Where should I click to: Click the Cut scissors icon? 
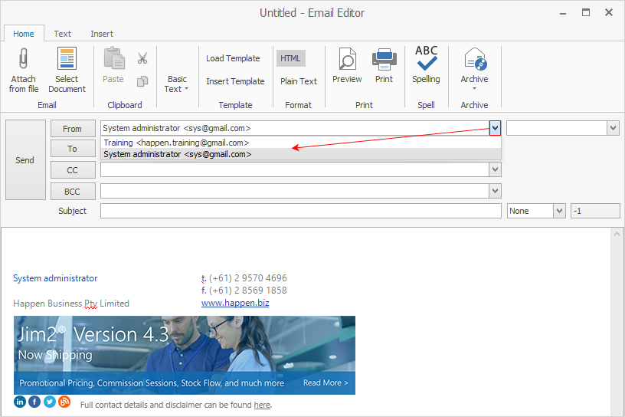click(142, 58)
